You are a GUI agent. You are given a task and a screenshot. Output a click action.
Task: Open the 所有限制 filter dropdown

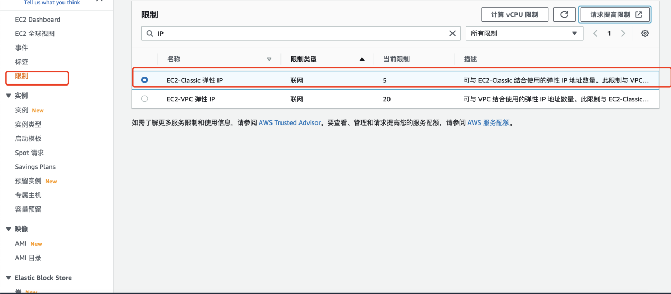pos(524,33)
